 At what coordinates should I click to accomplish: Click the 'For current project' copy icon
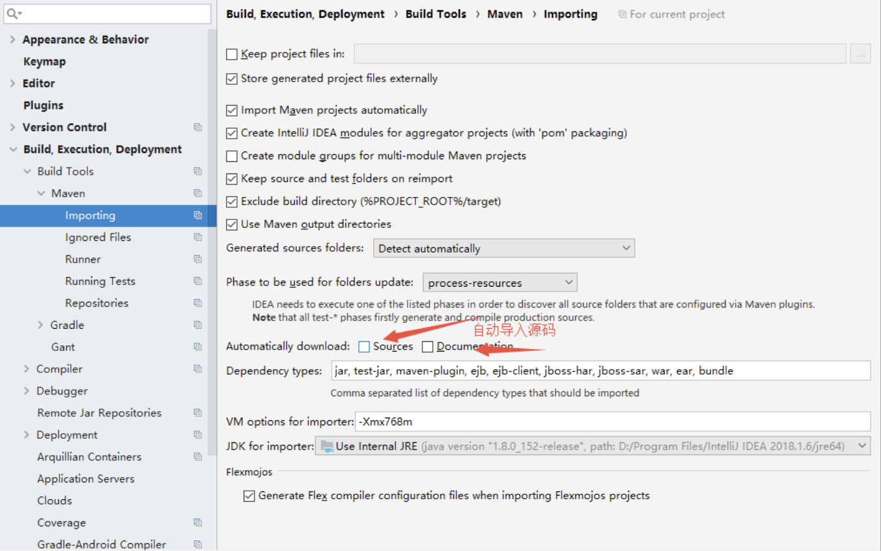(623, 14)
